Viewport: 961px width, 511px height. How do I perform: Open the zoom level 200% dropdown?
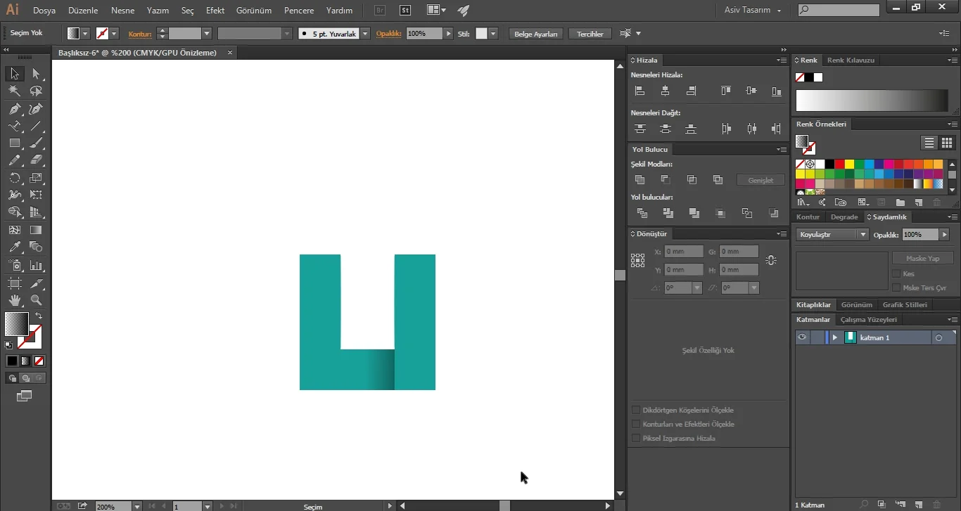coord(136,506)
